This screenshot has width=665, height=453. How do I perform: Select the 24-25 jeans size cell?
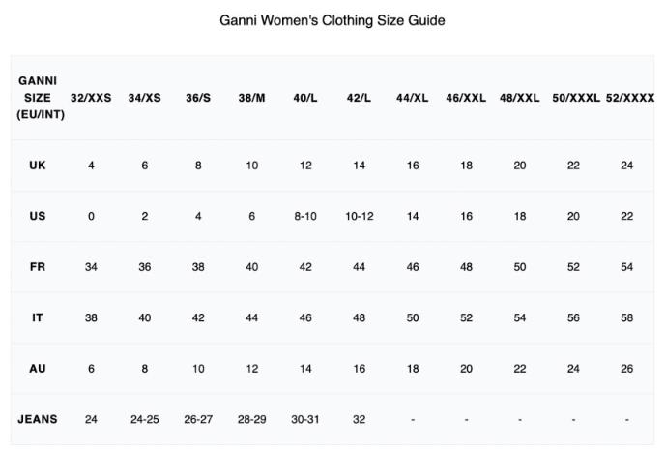tap(145, 419)
